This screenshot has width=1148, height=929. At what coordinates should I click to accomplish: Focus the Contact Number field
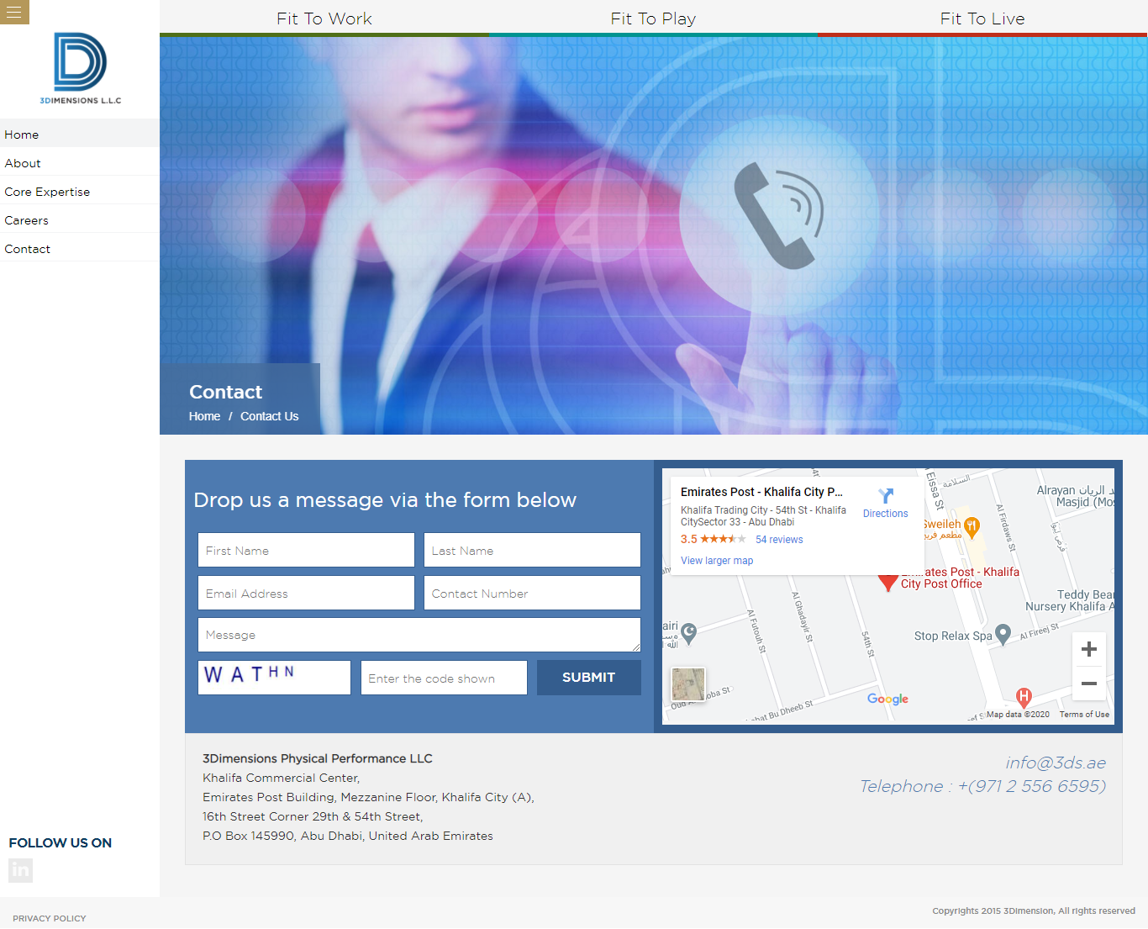[x=532, y=593]
